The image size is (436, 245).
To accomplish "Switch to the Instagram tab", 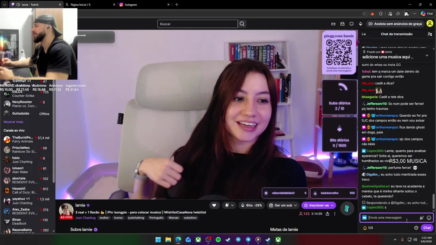I will (144, 5).
